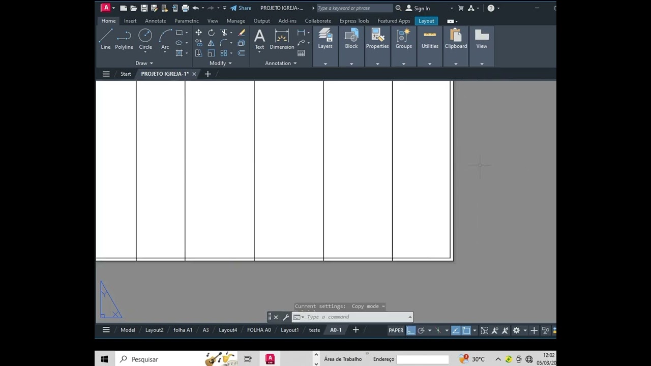The width and height of the screenshot is (651, 366).
Task: Select the Stretch tool
Action: [x=198, y=53]
